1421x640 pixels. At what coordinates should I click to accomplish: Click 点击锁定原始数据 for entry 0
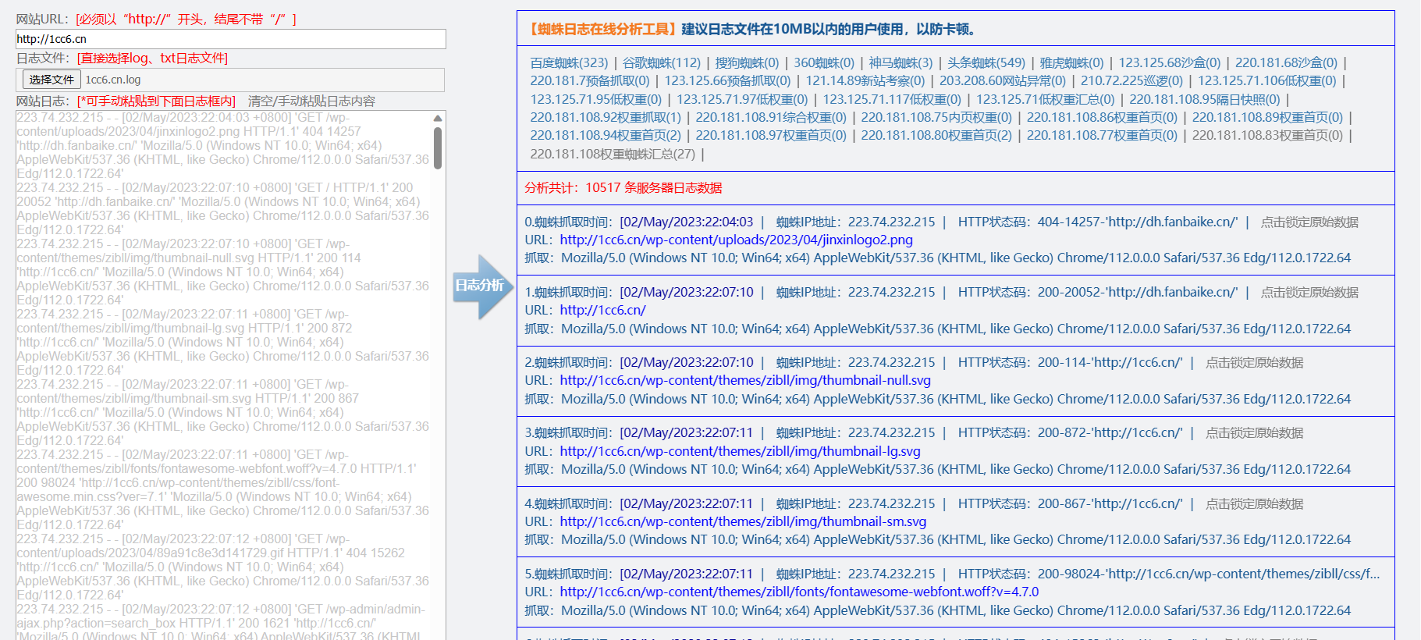[x=1309, y=222]
